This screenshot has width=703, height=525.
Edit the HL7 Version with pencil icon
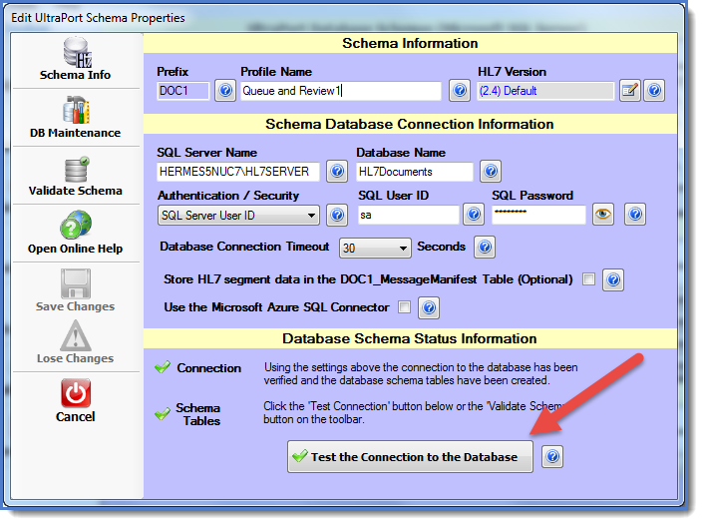point(630,91)
